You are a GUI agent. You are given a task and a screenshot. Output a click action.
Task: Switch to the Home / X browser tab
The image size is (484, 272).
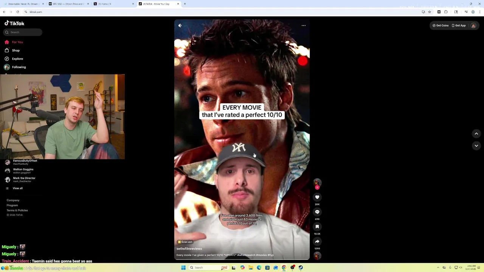coord(113,4)
